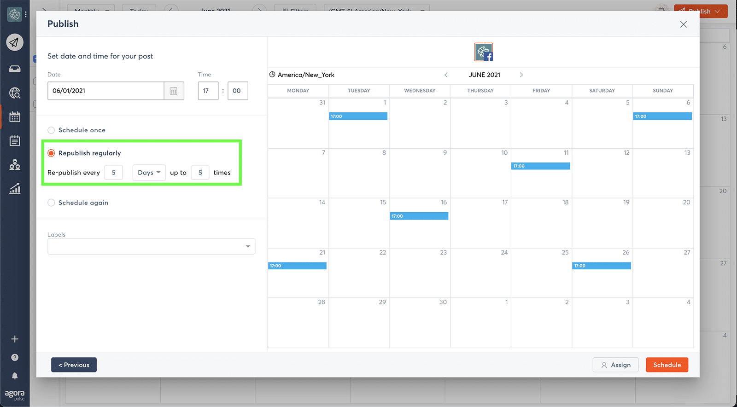Click the up to times count field
737x407 pixels.
pos(200,173)
